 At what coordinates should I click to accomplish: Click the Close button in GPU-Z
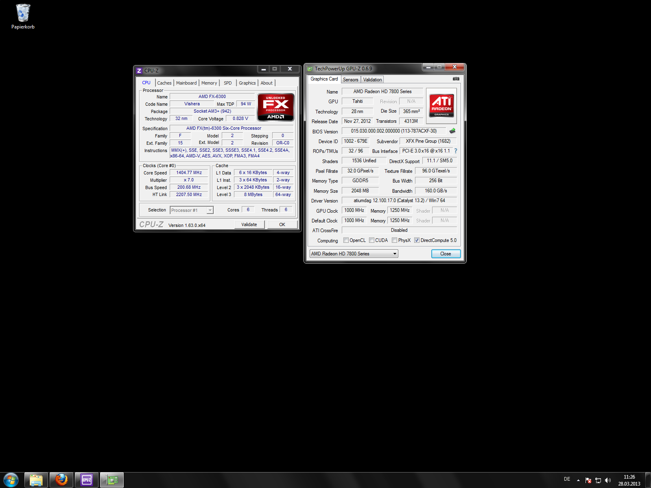[446, 254]
